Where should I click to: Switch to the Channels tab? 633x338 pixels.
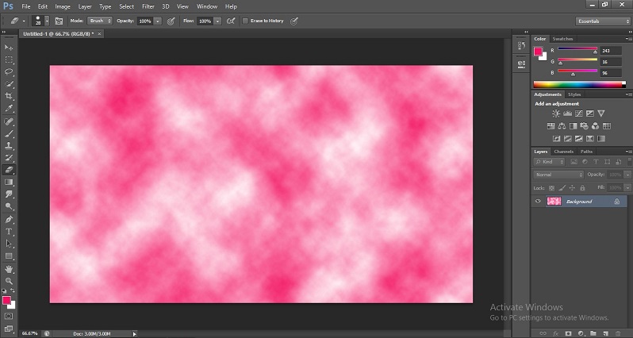pos(563,152)
